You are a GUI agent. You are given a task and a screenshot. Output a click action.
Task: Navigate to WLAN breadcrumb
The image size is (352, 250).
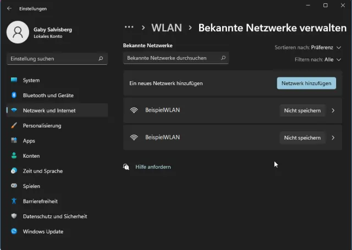(x=167, y=28)
